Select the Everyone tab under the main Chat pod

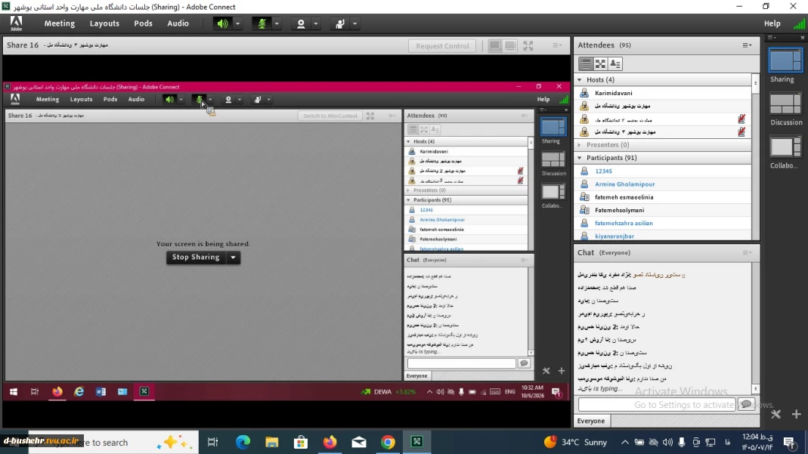click(591, 421)
